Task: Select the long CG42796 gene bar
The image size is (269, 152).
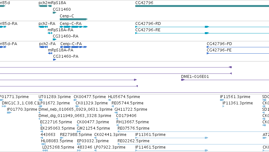Action: 202,6
